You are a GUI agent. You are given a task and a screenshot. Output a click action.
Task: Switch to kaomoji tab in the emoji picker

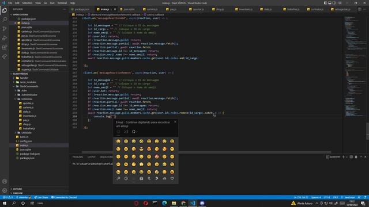[126, 132]
